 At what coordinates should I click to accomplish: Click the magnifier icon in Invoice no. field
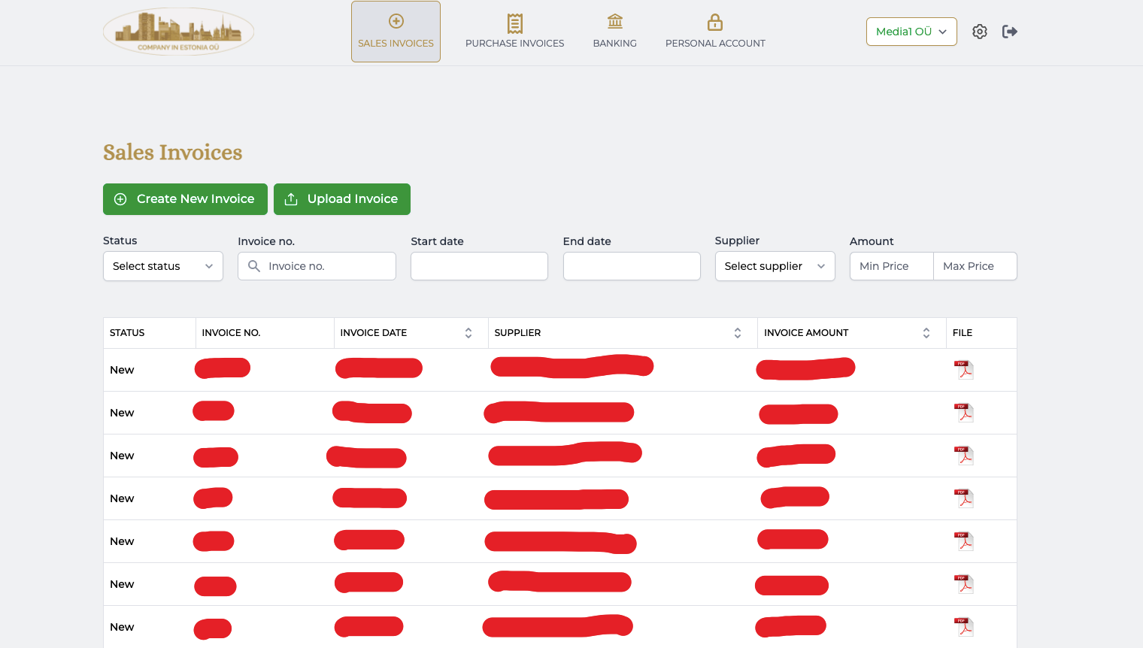click(253, 266)
